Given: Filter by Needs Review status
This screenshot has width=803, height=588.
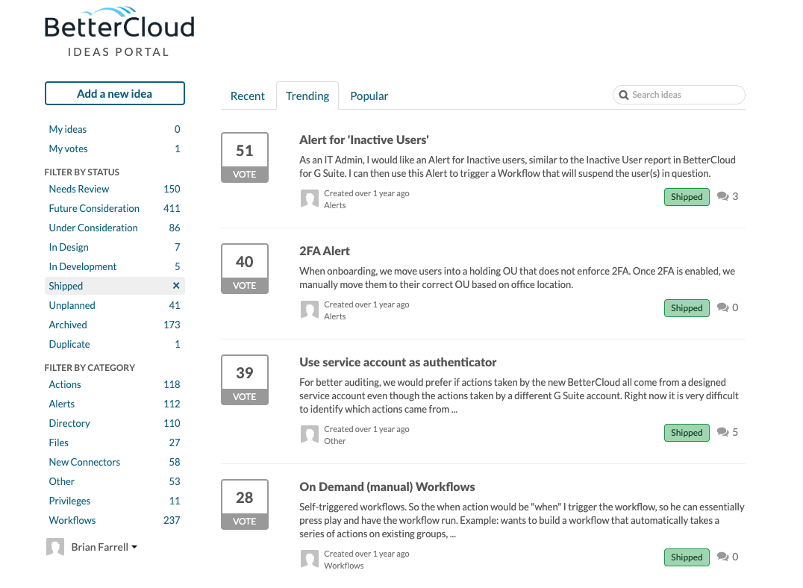Looking at the screenshot, I should point(115,189).
